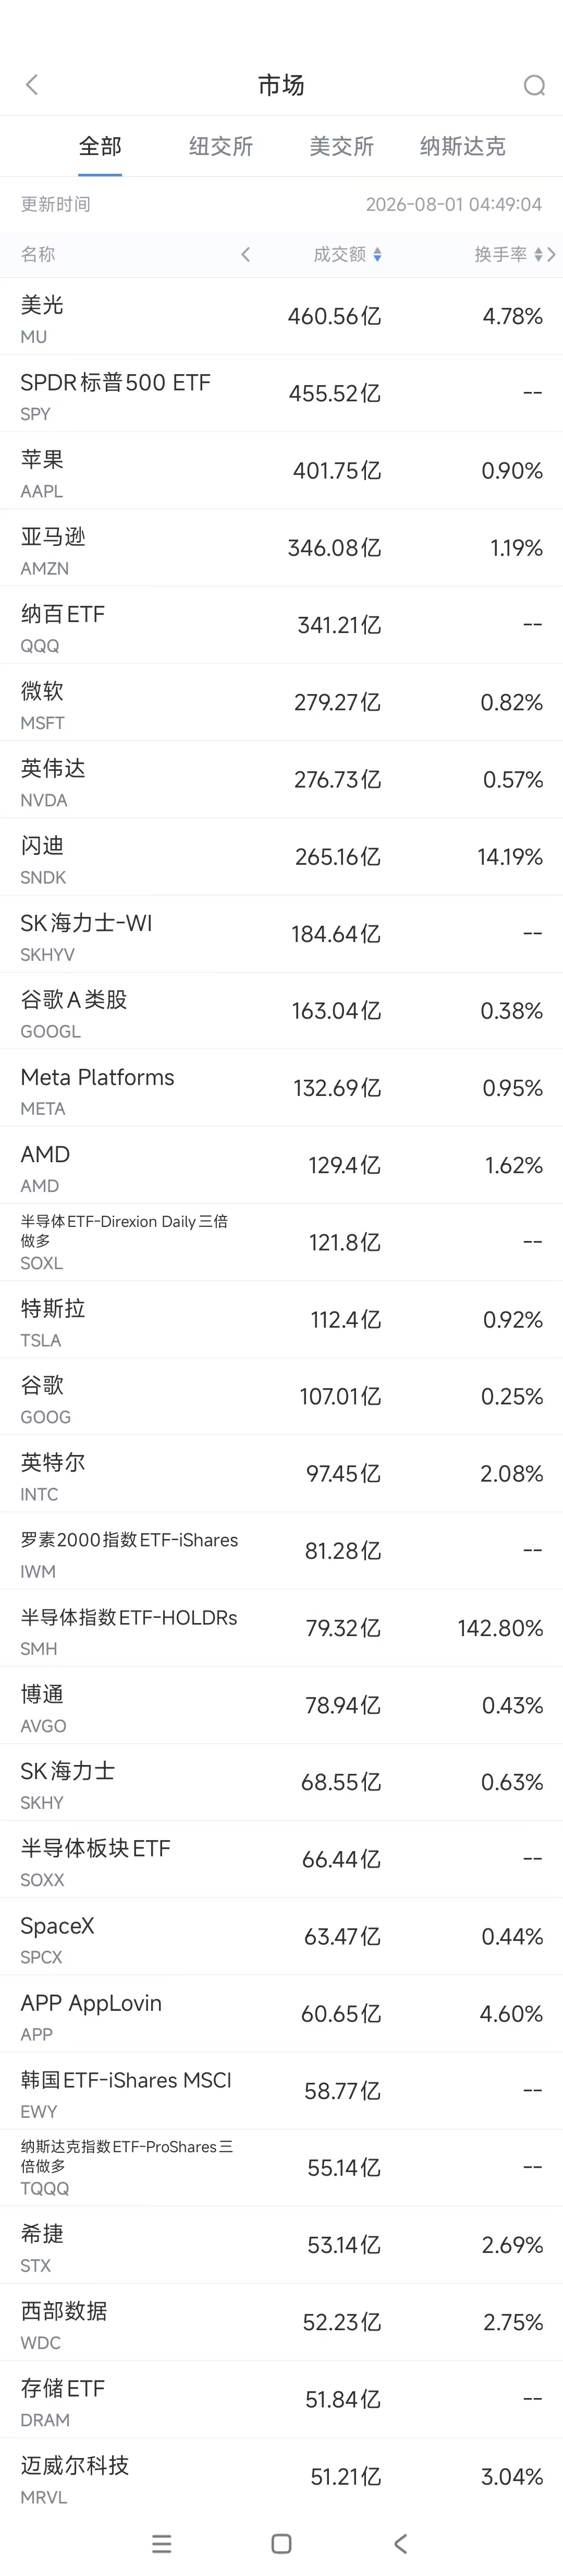The height and width of the screenshot is (2576, 563).
Task: Open the 英伟达 NVDA stock row
Action: coord(281,779)
